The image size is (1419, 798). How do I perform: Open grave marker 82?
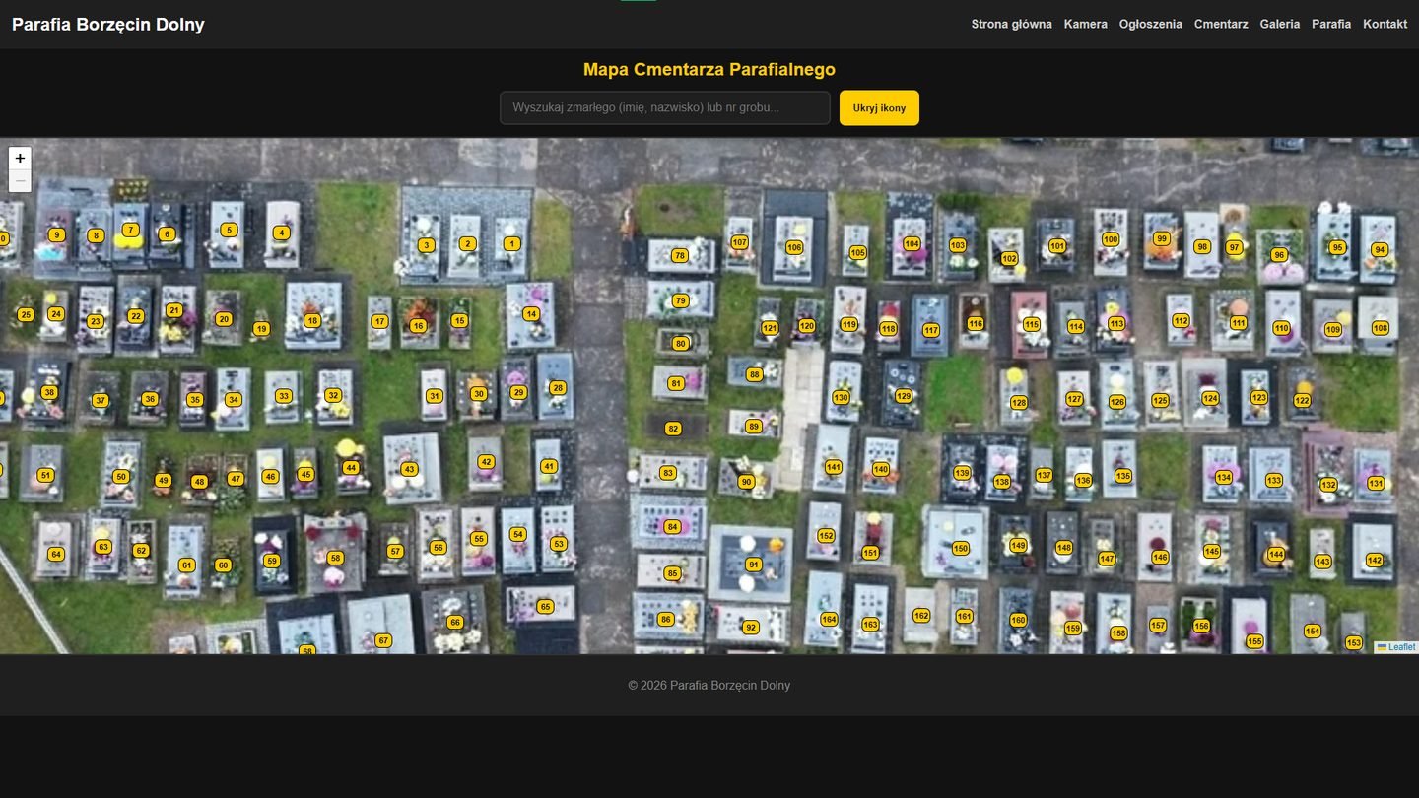coord(673,429)
